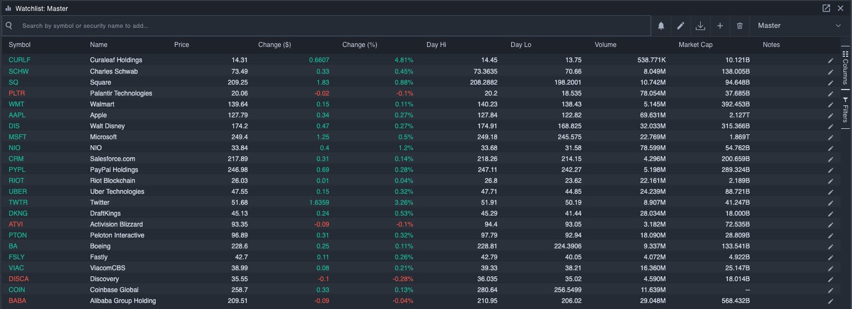852x309 pixels.
Task: Click Curaleaf's change value 0.6607
Action: pyautogui.click(x=319, y=60)
